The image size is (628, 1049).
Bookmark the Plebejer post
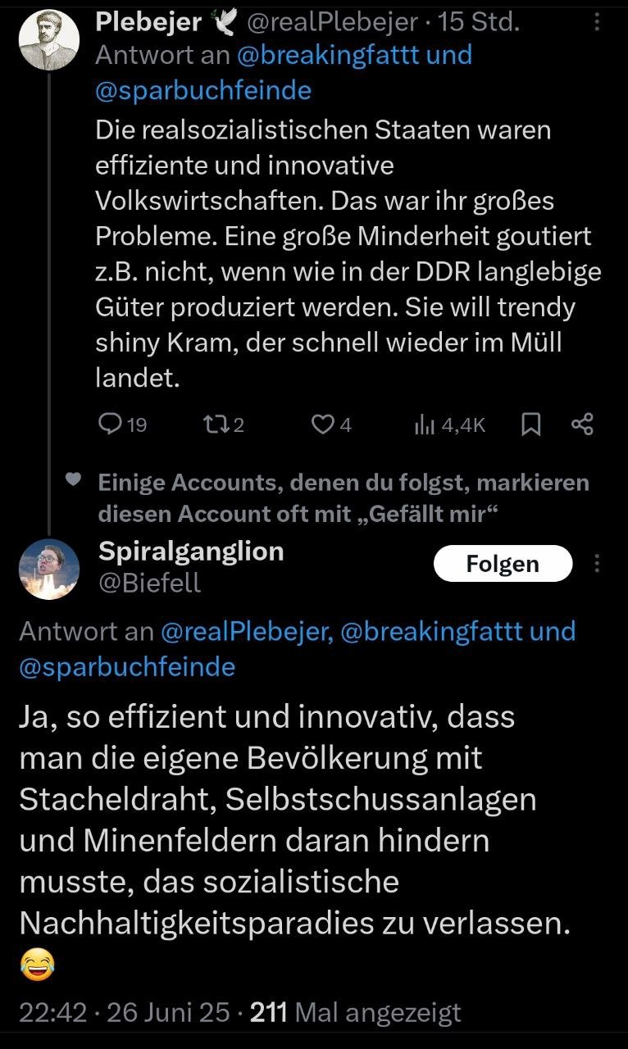tap(531, 424)
